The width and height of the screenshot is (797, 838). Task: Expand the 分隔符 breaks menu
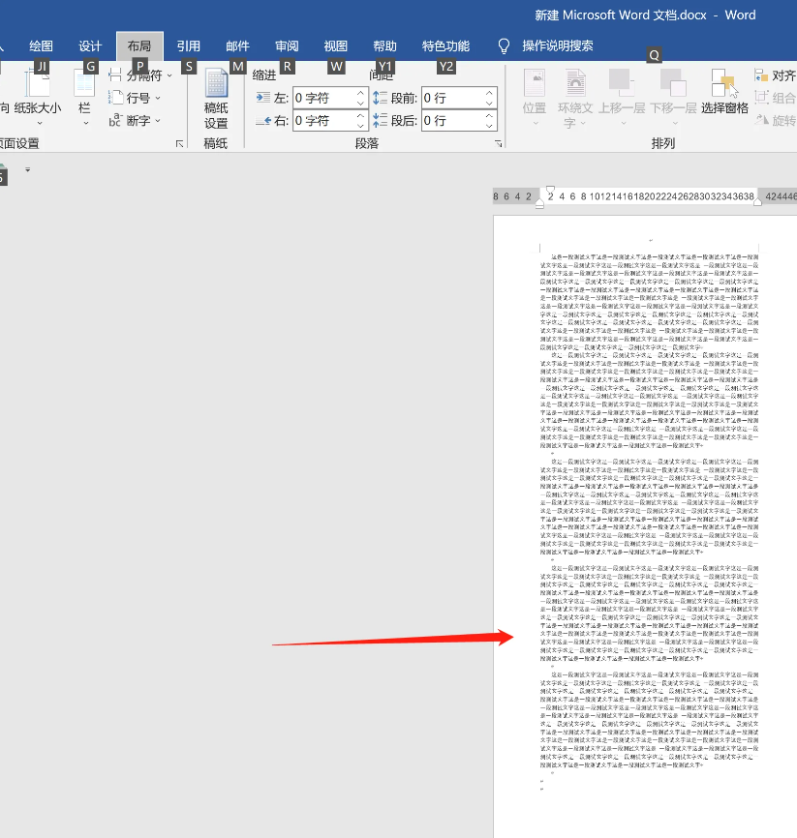140,75
